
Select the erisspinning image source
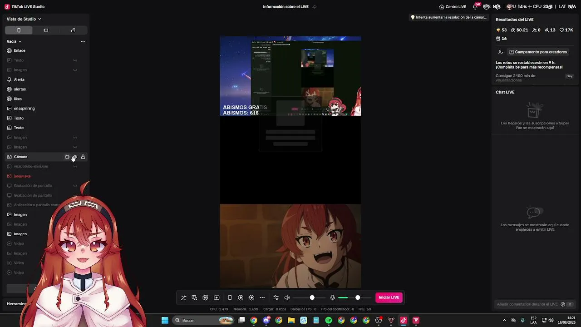45,109
